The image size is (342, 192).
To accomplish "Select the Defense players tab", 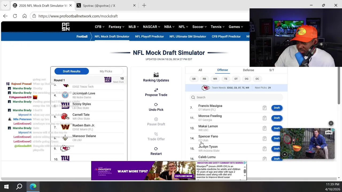I will [248, 70].
